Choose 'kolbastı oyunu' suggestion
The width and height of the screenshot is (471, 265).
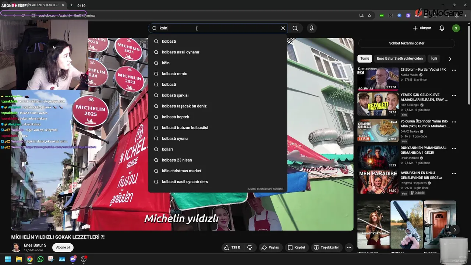(217, 138)
